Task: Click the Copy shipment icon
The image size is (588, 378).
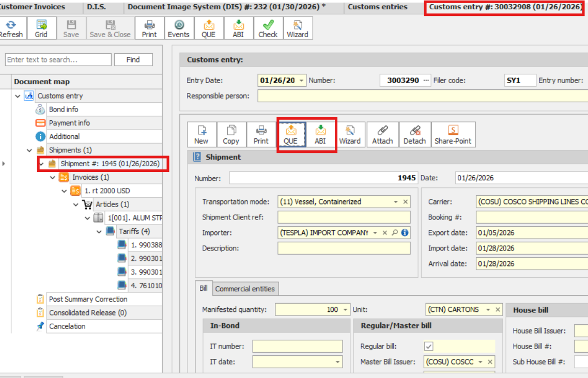Action: pos(231,134)
